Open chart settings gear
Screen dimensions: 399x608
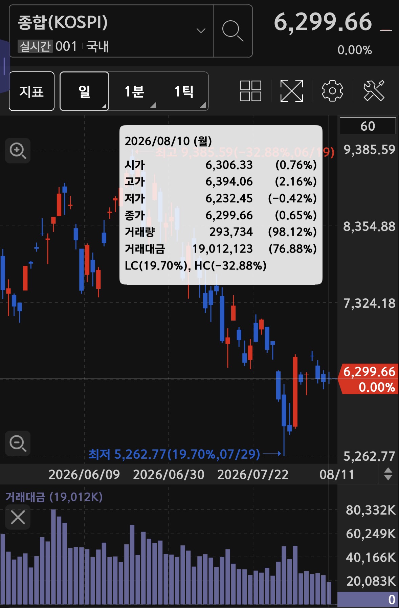click(x=332, y=91)
